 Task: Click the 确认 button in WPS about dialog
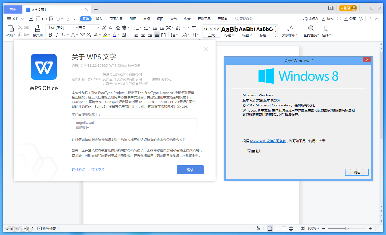pyautogui.click(x=190, y=169)
